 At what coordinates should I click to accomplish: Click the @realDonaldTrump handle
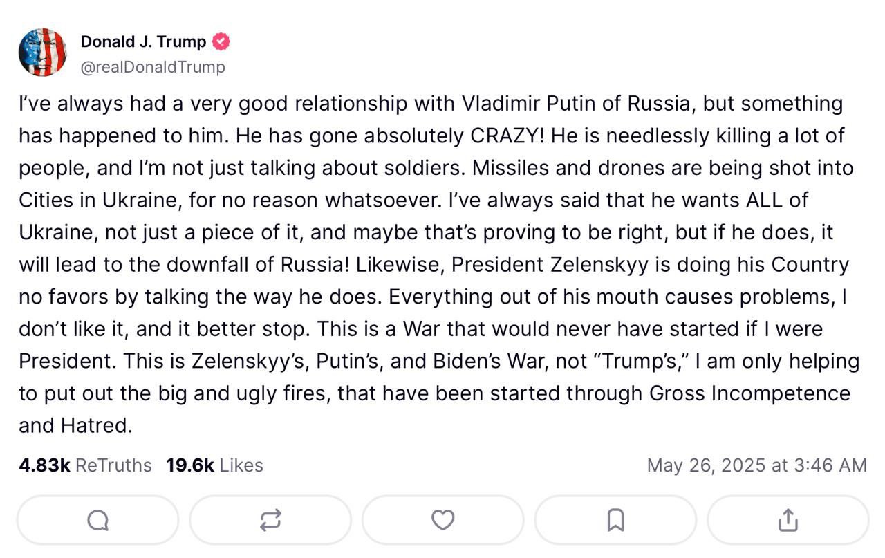153,67
